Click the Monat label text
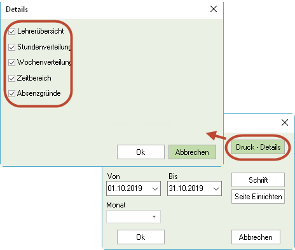The width and height of the screenshot is (295, 250). [x=116, y=205]
